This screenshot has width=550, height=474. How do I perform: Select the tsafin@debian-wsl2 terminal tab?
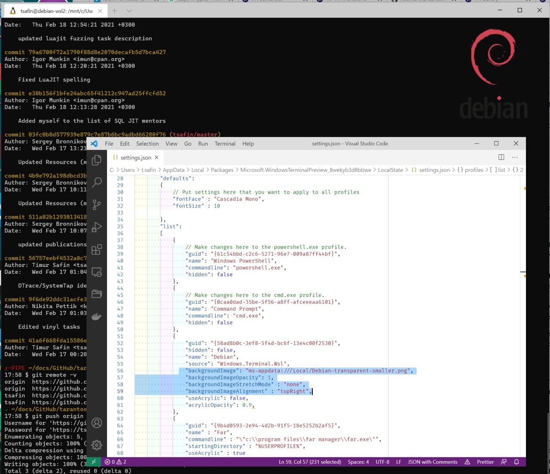click(56, 11)
